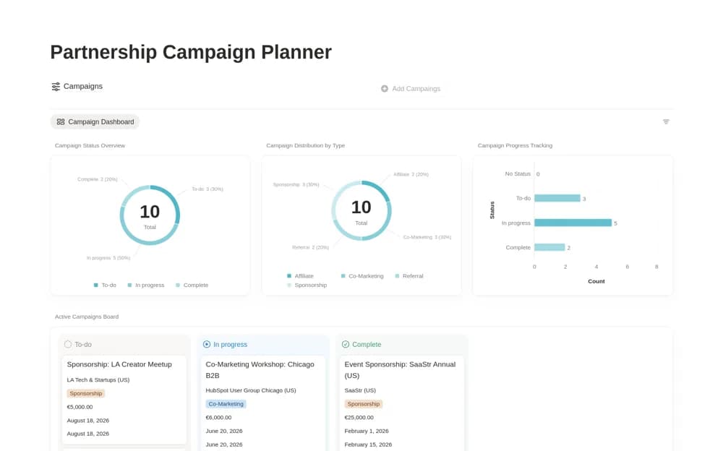Click the In progress 5 (50%) chart label
The image size is (723, 451).
108,258
